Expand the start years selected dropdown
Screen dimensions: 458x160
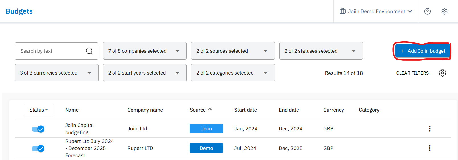click(x=145, y=73)
